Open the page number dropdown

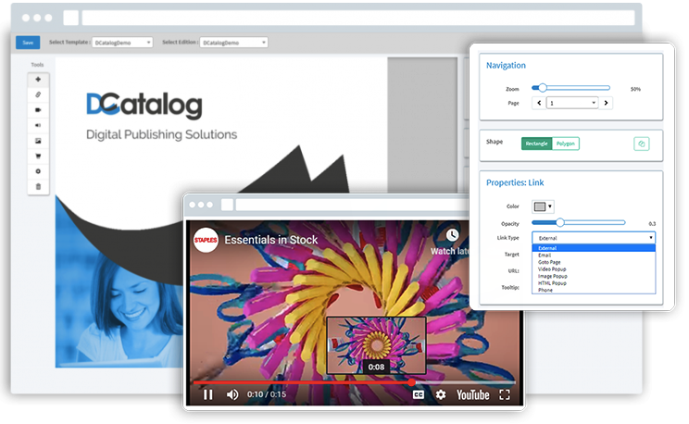tap(572, 103)
